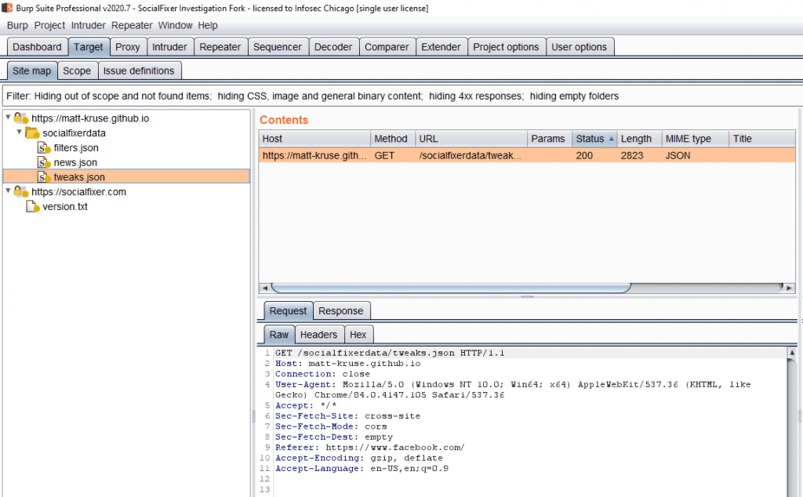803x497 pixels.
Task: Click the padlock icon beside socialfixer.com
Action: tap(19, 191)
